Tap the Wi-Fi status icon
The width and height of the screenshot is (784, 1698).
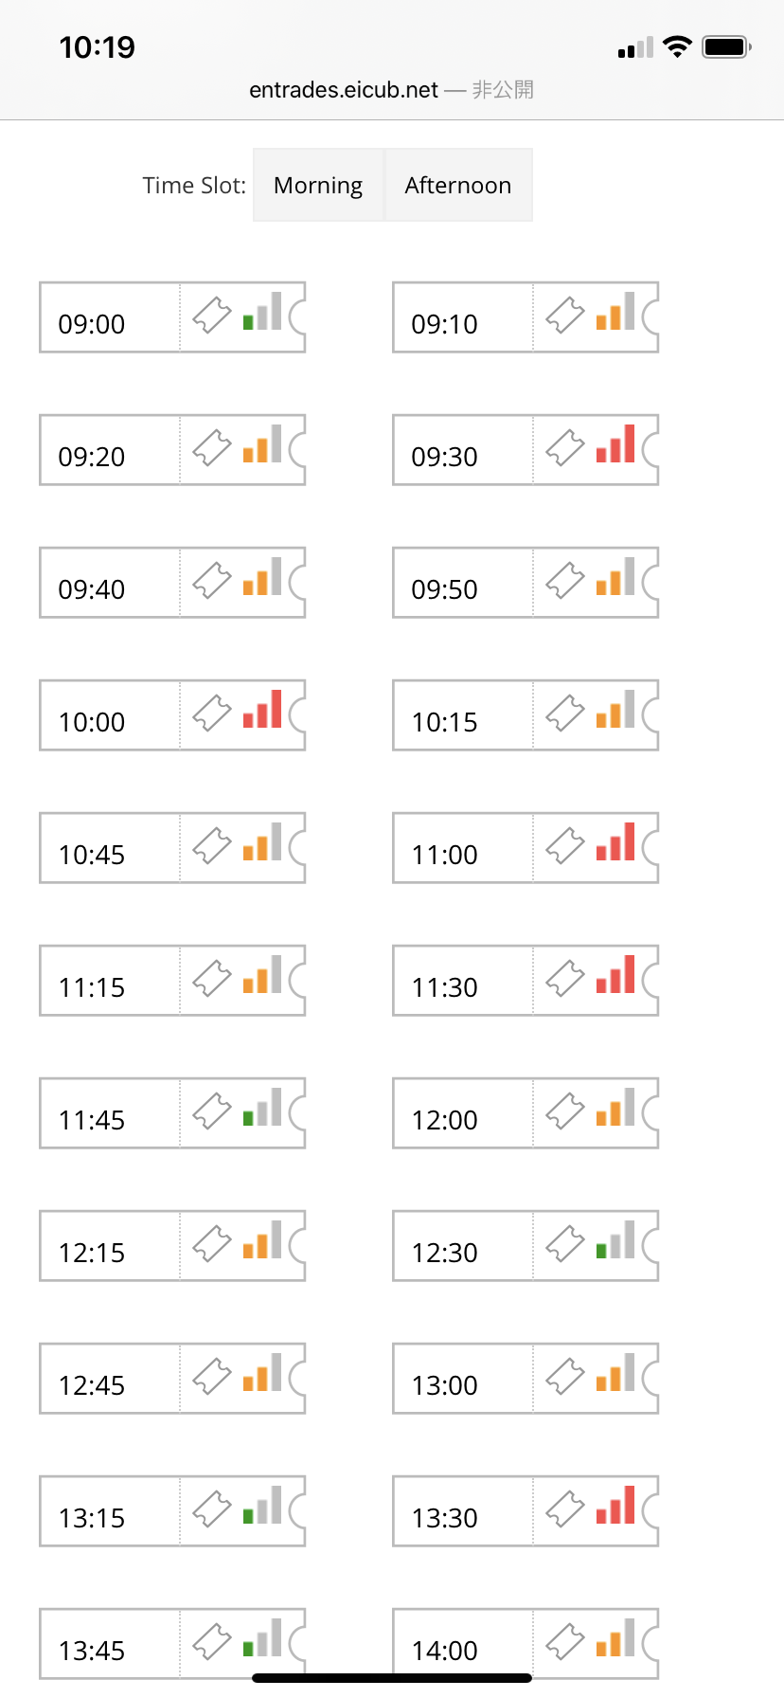[x=677, y=47]
